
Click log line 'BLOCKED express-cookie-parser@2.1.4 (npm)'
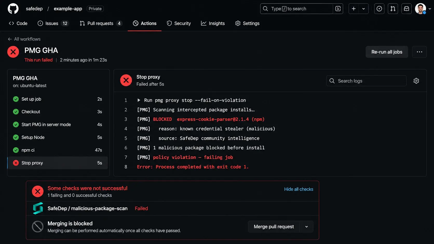[209, 119]
